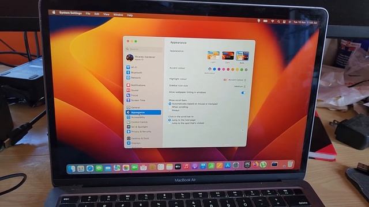Open the Highlight colour dropdown
Viewport: 369px width, 207px height.
(x=235, y=80)
